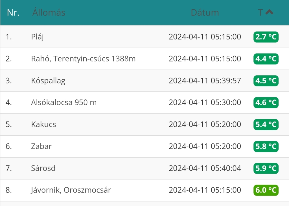Open the Kóspallag station entry
Image resolution: width=289 pixels, height=206 pixels.
(x=48, y=81)
